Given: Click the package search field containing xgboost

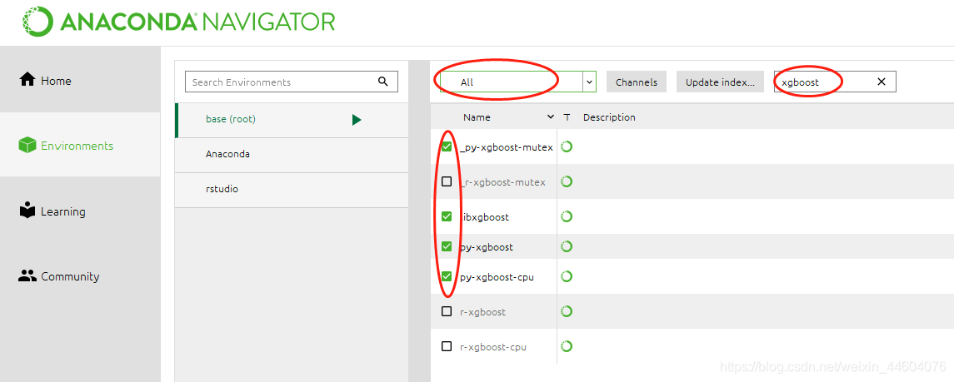Looking at the screenshot, I should click(835, 82).
